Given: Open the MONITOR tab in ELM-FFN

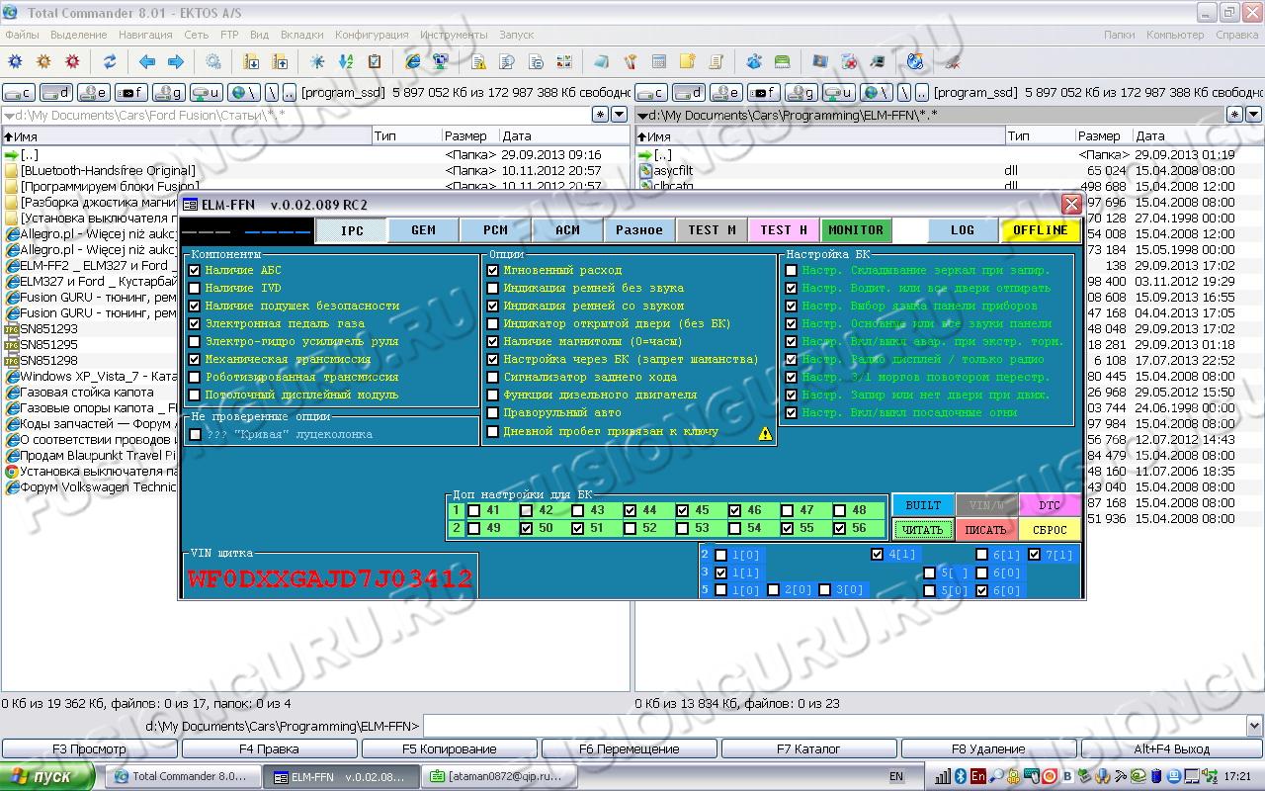Looking at the screenshot, I should [x=856, y=230].
